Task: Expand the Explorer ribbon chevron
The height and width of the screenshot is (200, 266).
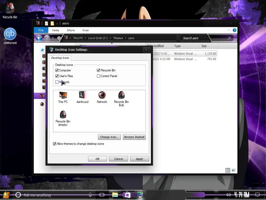Action: tap(229, 30)
